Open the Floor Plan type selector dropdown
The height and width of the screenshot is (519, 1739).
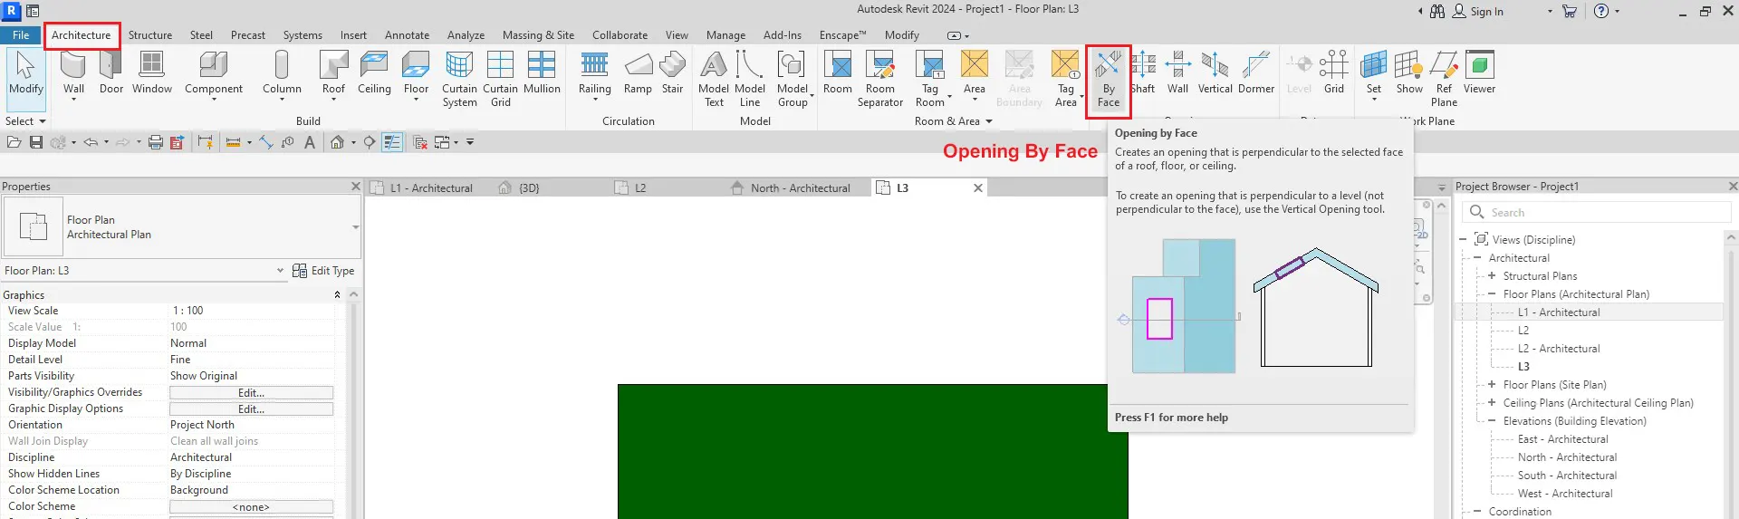(355, 227)
